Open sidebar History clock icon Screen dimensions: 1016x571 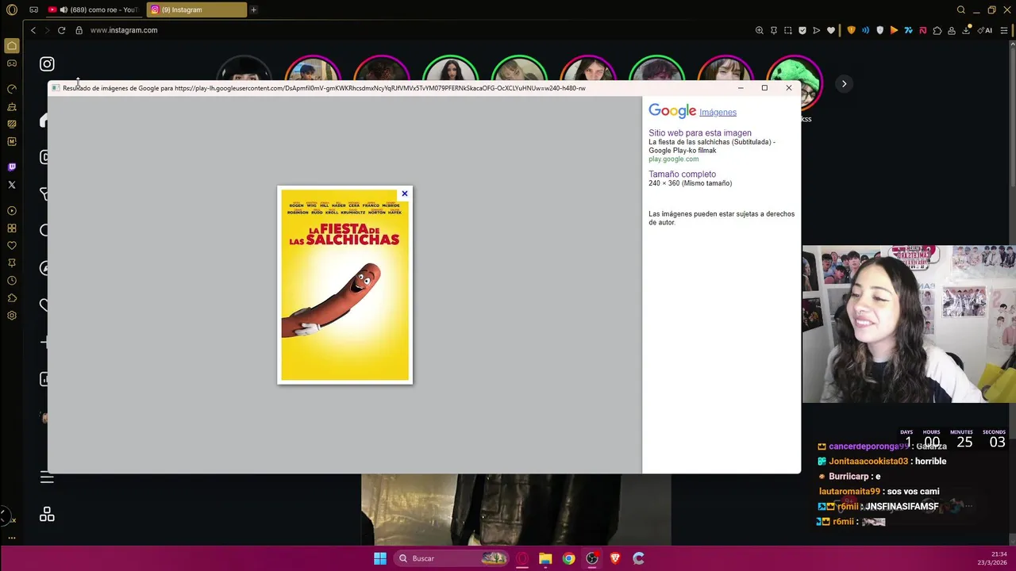coord(12,281)
